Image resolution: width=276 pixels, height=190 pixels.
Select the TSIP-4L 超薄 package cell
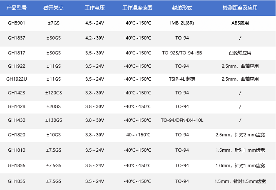click(x=182, y=79)
